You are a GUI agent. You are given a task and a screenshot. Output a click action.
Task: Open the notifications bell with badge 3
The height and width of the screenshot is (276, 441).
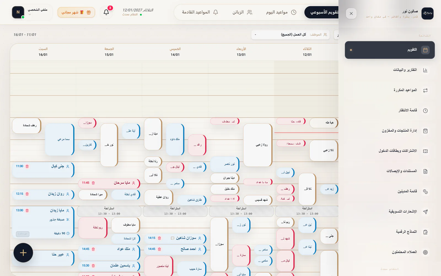(x=106, y=12)
